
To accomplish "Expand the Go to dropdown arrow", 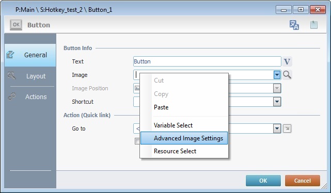I will [277, 128].
